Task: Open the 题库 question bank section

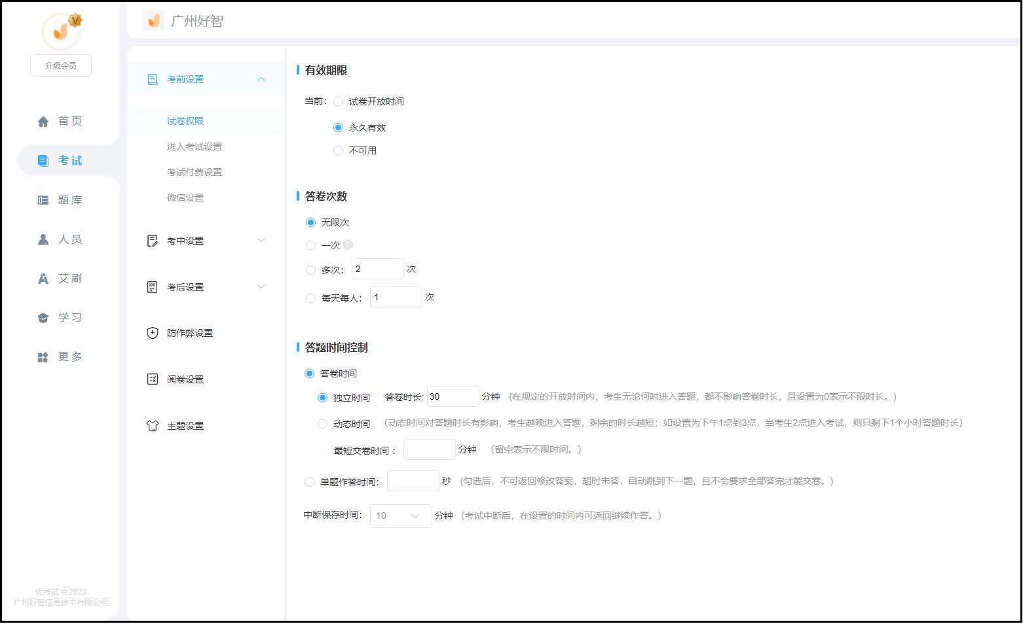Action: [x=42, y=199]
